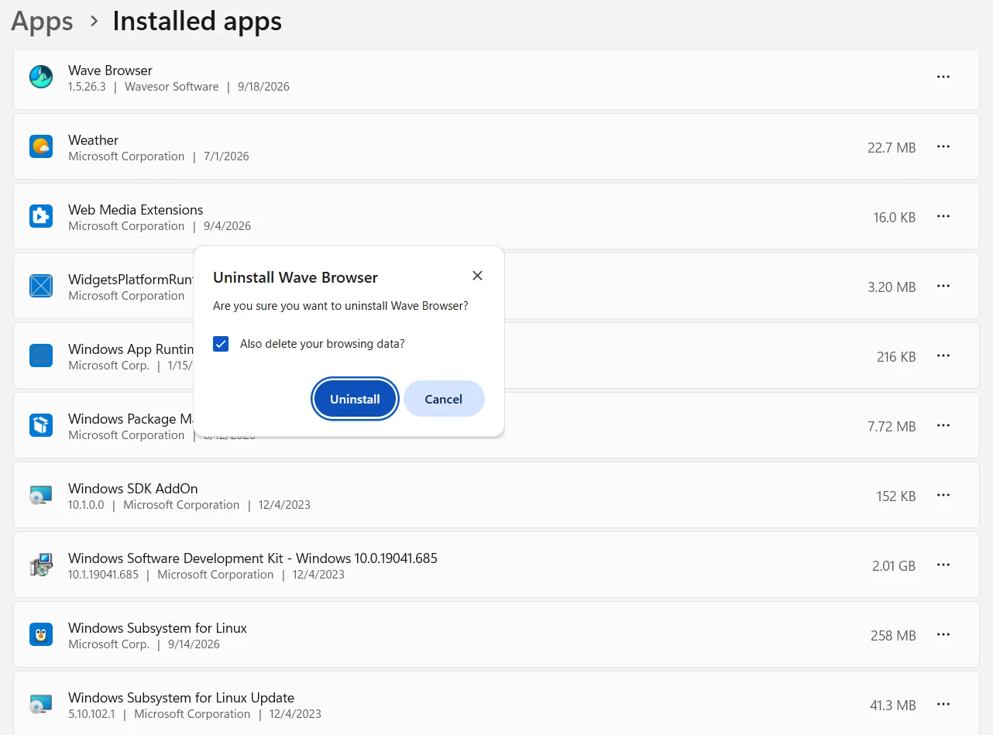993x735 pixels.
Task: Click the Uninstall Wave Browser dialog title
Action: 295,277
